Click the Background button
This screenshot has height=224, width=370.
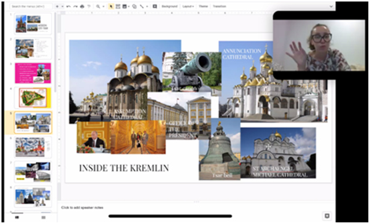click(x=170, y=7)
